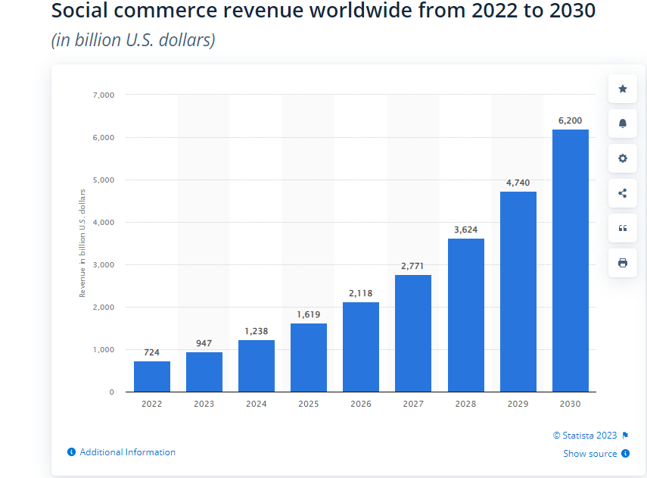Click the © Statista 2023 link
This screenshot has height=478, width=647.
[x=585, y=436]
